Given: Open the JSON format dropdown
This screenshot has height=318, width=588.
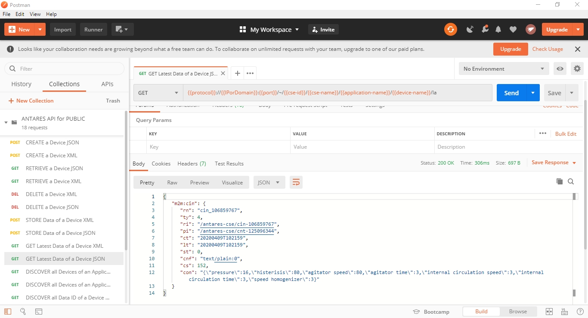Looking at the screenshot, I should pyautogui.click(x=269, y=182).
